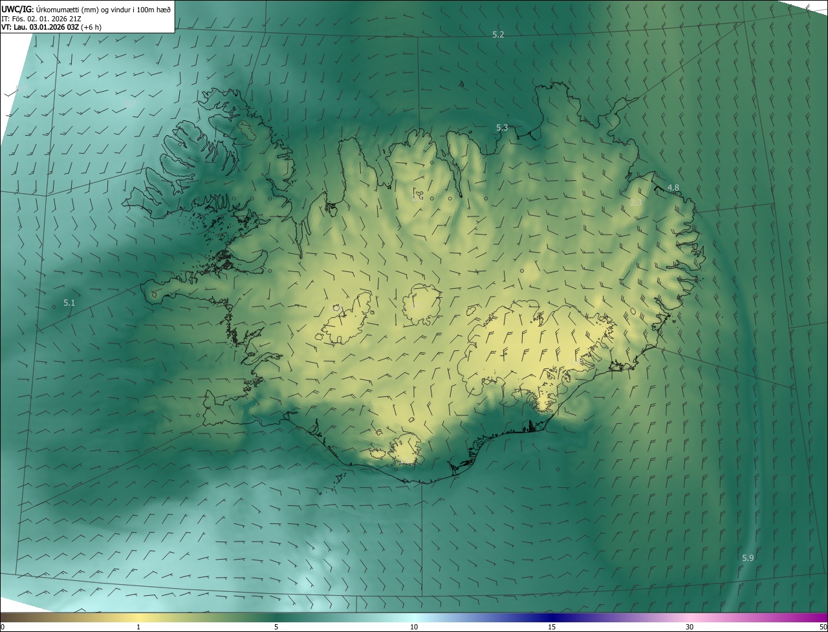Select the 2.3 value label in eastern Iceland
Screen dimensions: 828x632
(636, 203)
